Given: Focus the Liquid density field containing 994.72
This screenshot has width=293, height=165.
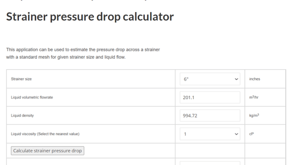Looking at the screenshot, I should pyautogui.click(x=210, y=115).
